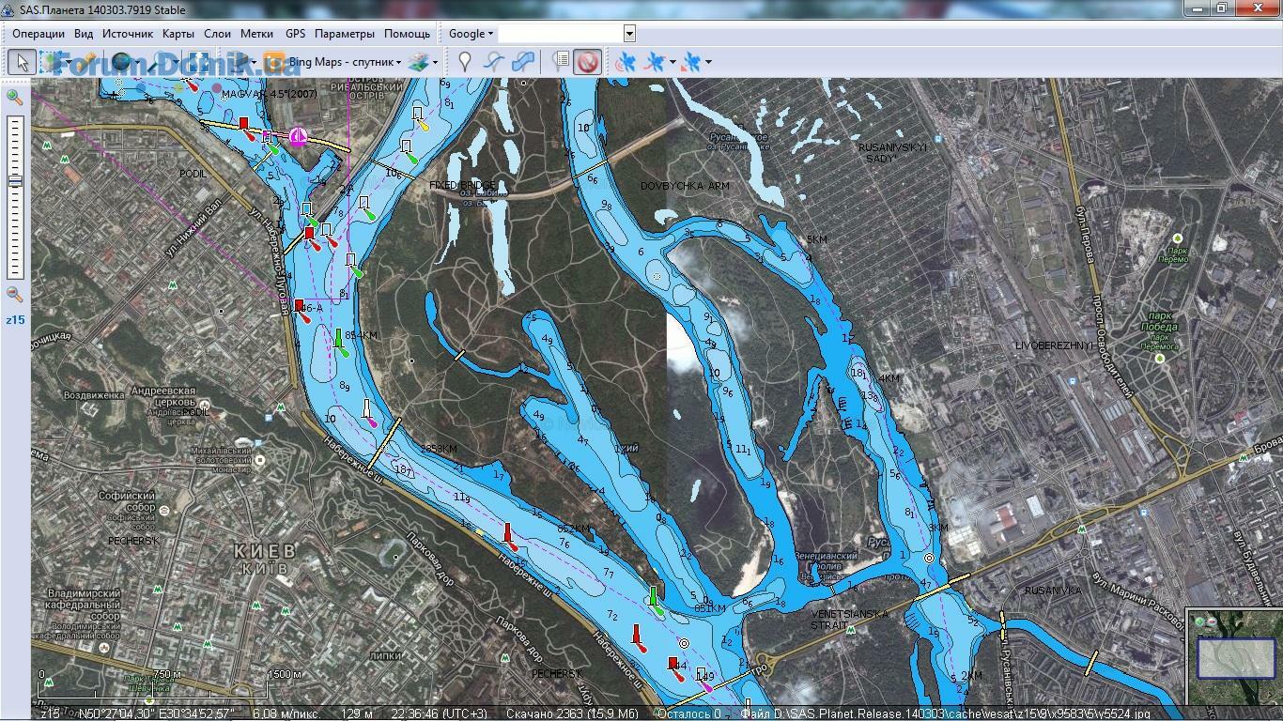The image size is (1283, 721).
Task: Open the map source dropdown arrow
Action: click(x=254, y=62)
